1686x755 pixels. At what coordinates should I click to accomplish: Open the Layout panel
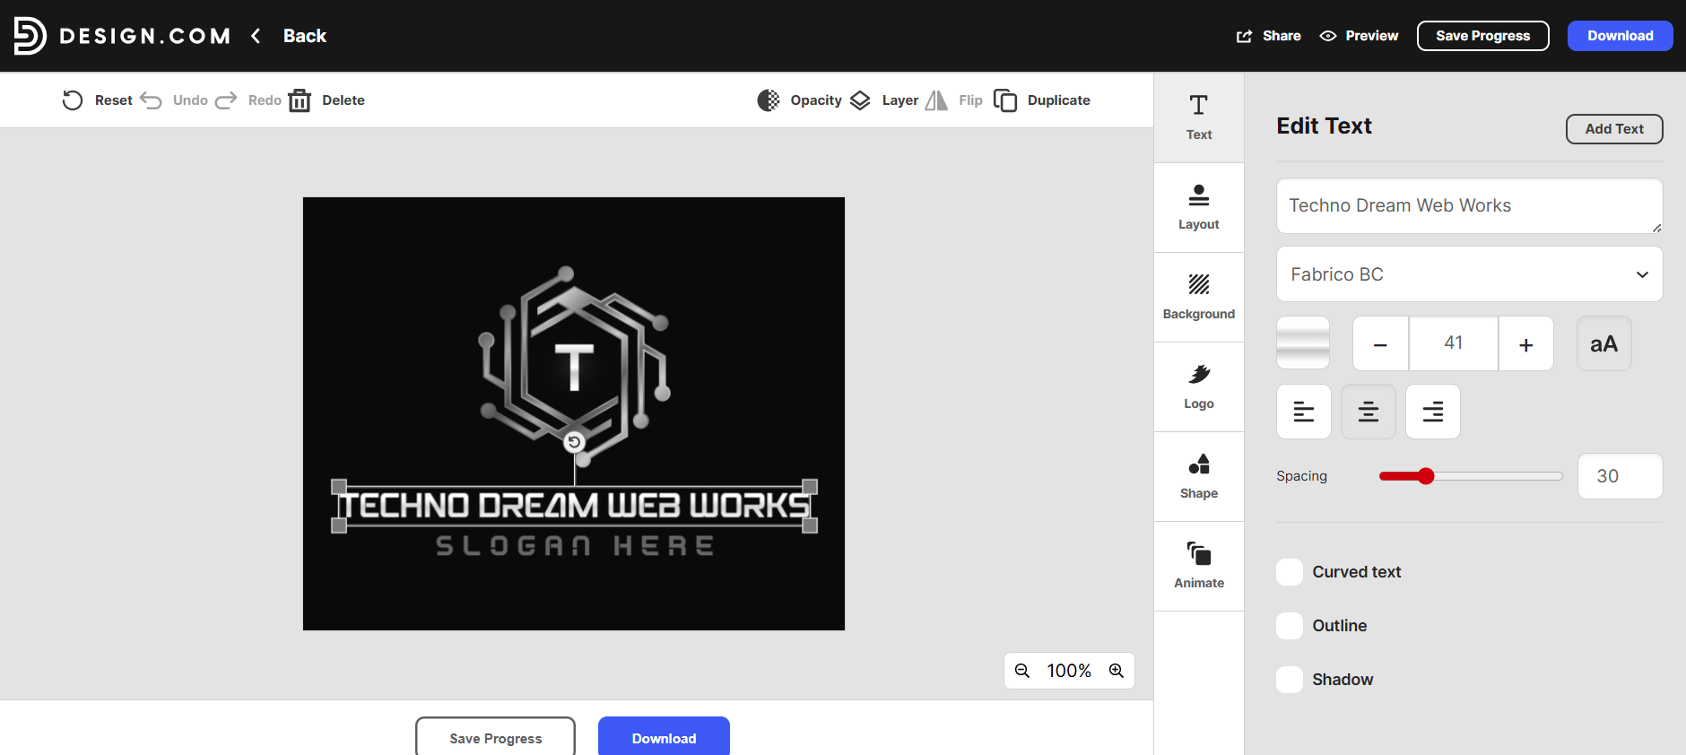[1199, 207]
